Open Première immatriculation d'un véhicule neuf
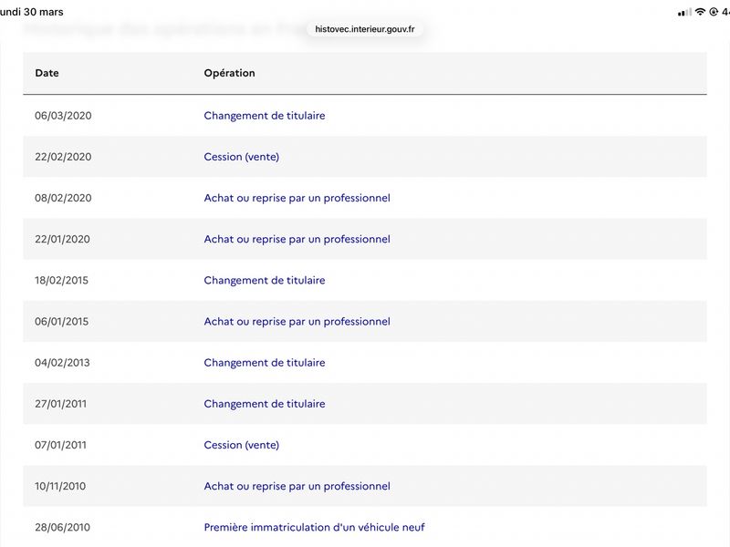Screen dimensions: 730x547 tap(314, 527)
